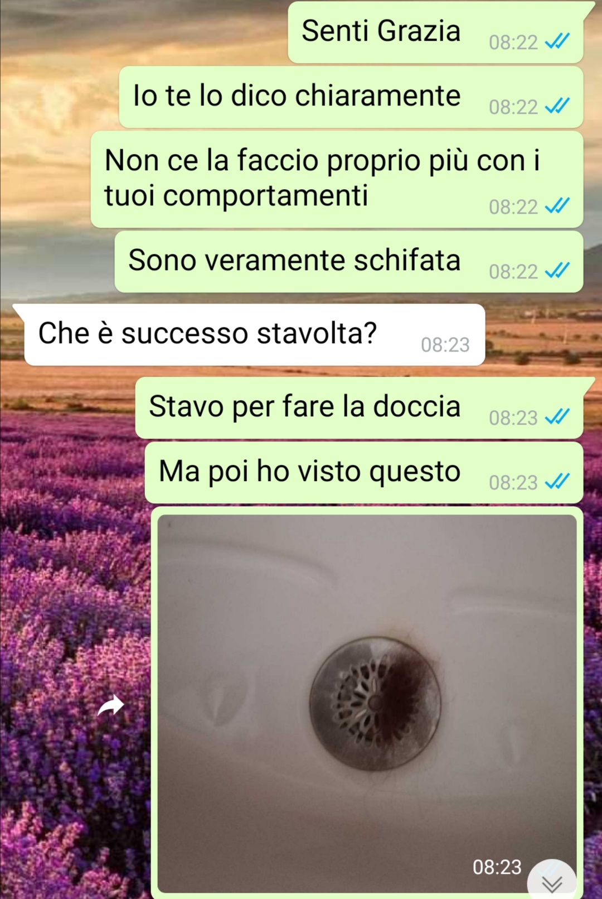Tap the "Ma poi ho visto questo" bubble
Screen dimensions: 602x899
click(364, 472)
